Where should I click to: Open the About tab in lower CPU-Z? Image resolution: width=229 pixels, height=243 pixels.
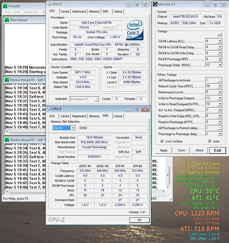click(x=118, y=116)
